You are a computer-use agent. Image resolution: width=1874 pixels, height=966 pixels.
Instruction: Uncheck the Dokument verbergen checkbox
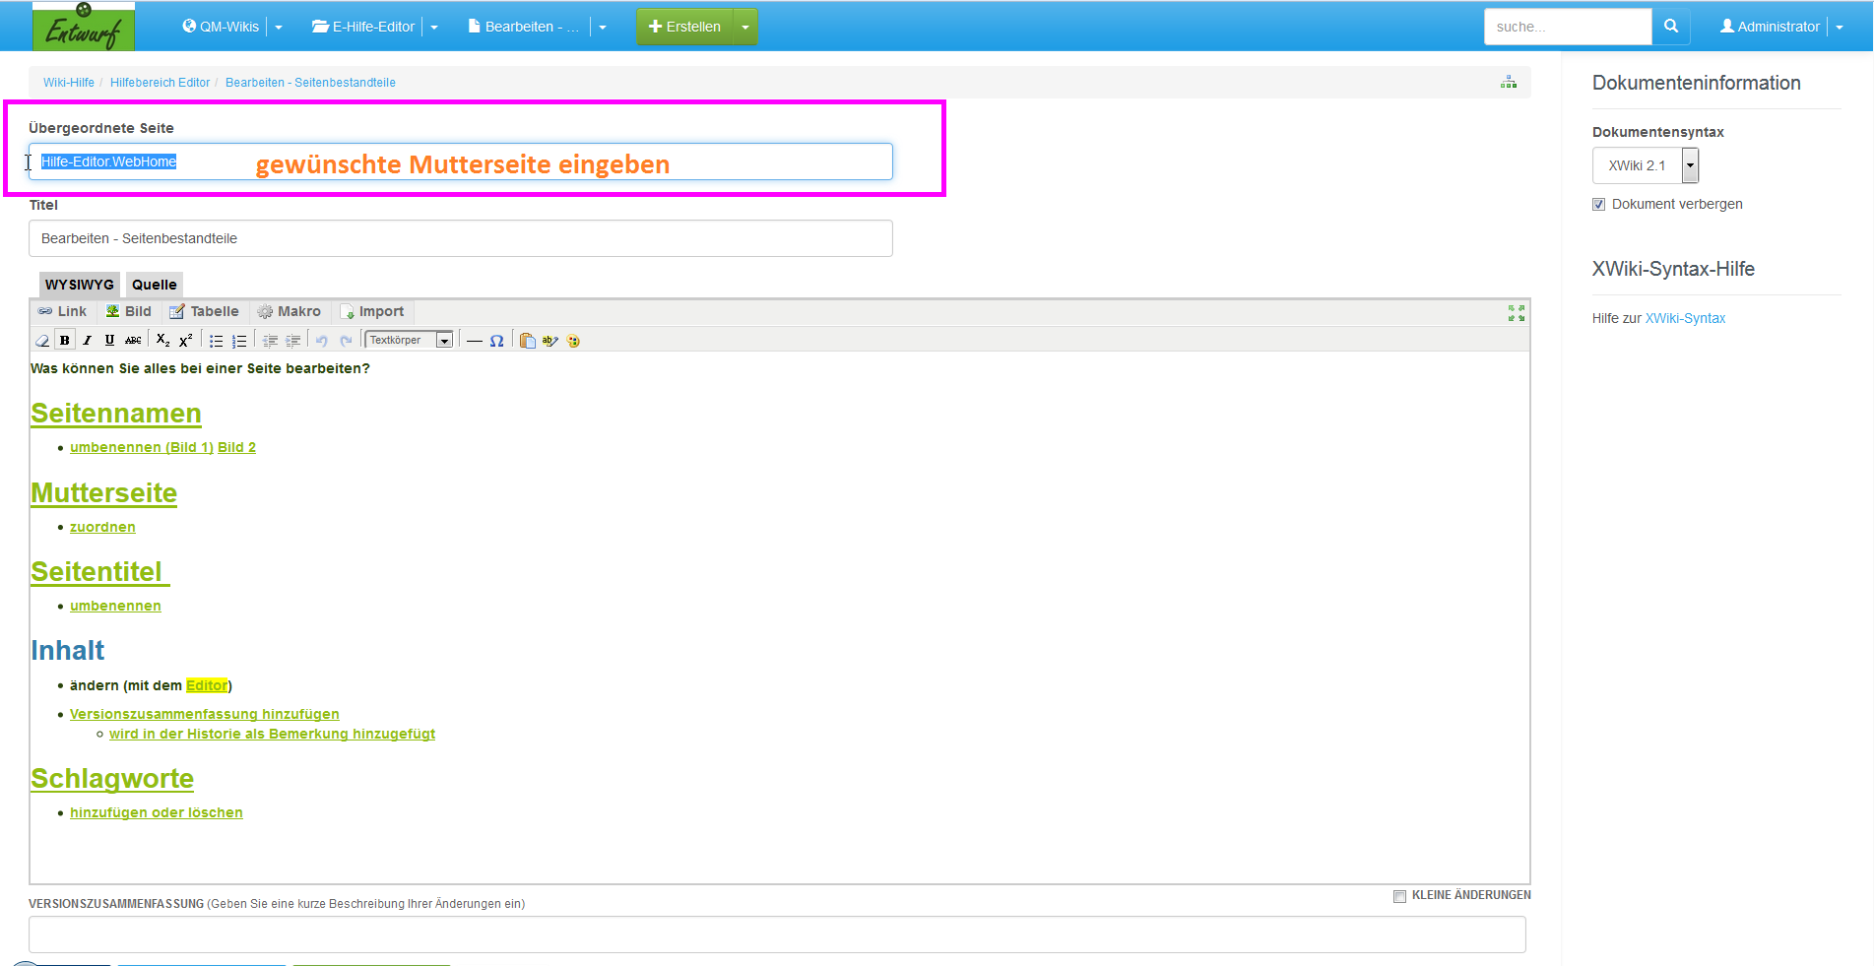point(1598,205)
